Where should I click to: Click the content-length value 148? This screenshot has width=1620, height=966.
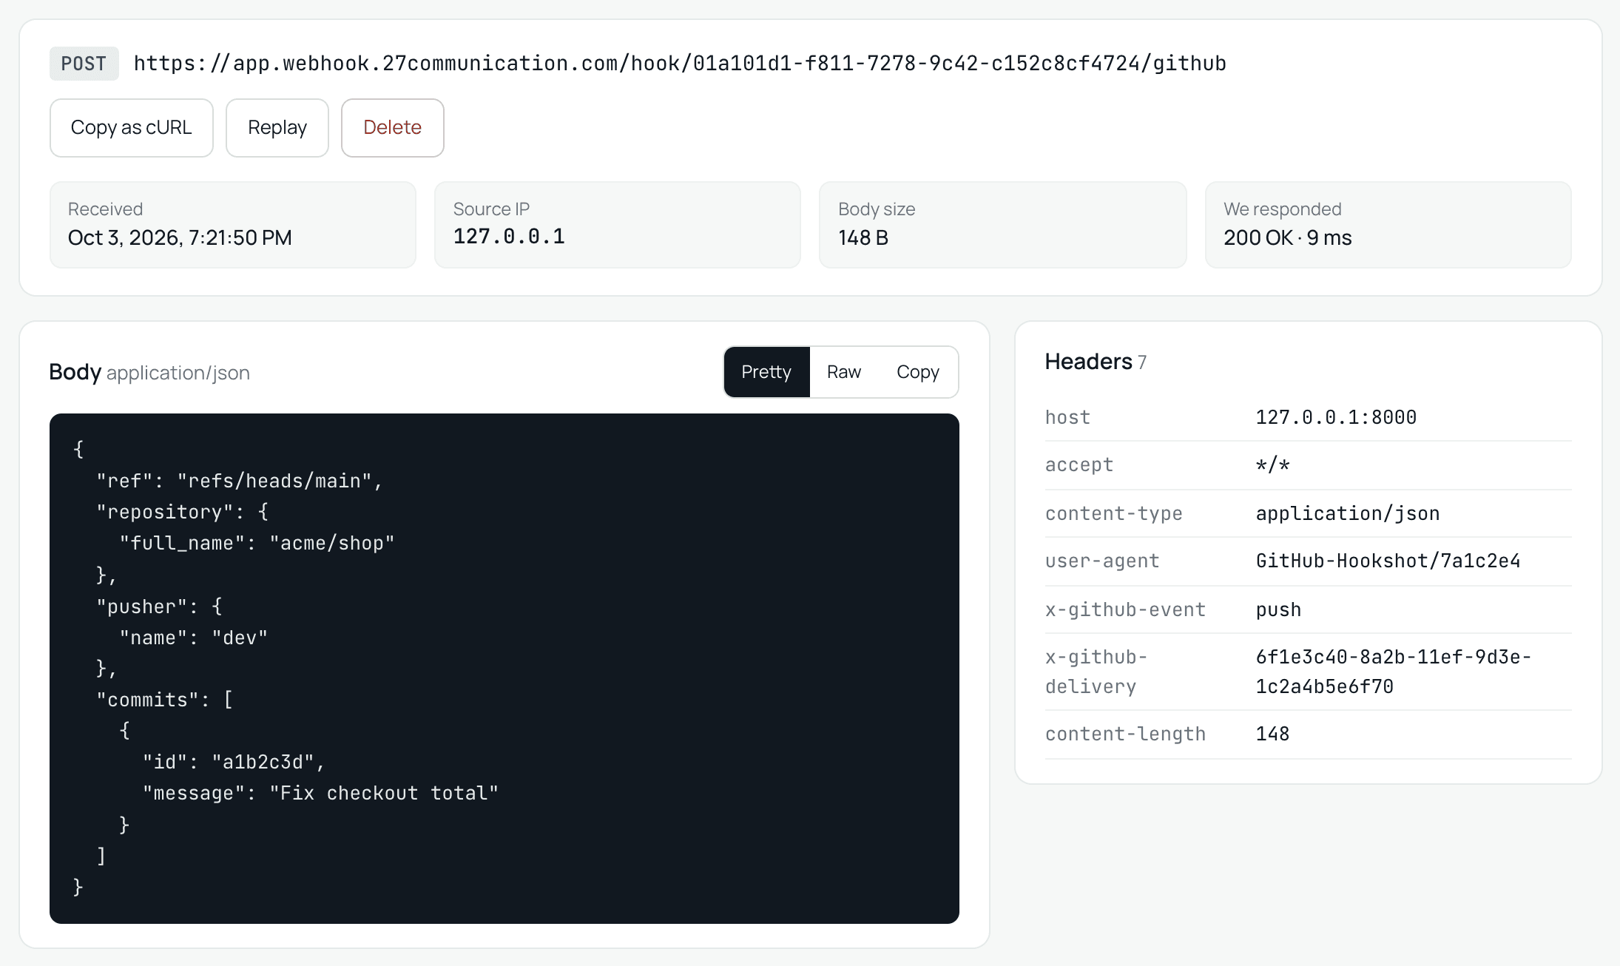coord(1272,734)
